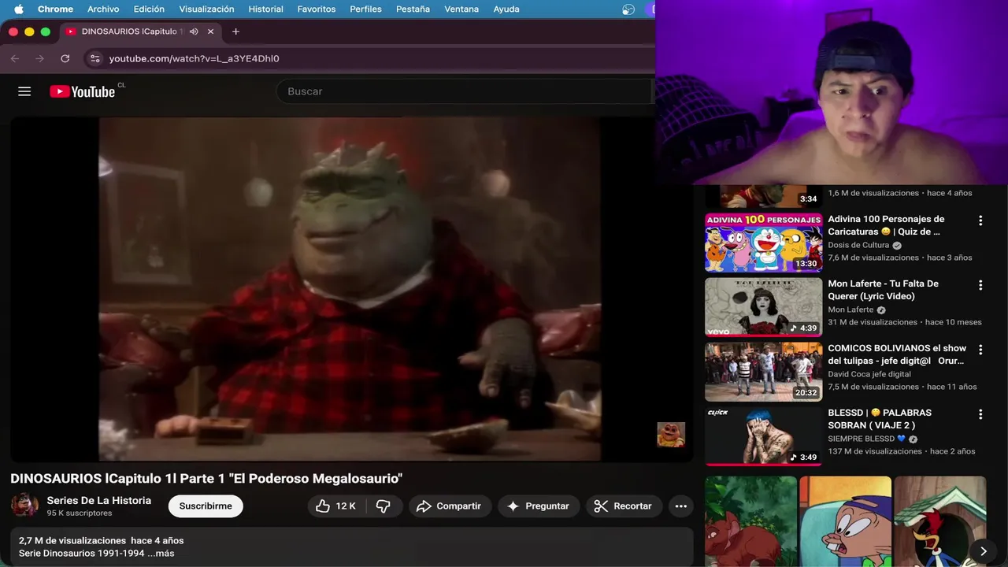Open the Dosis de Cultura channel
The width and height of the screenshot is (1008, 567).
[x=858, y=245]
